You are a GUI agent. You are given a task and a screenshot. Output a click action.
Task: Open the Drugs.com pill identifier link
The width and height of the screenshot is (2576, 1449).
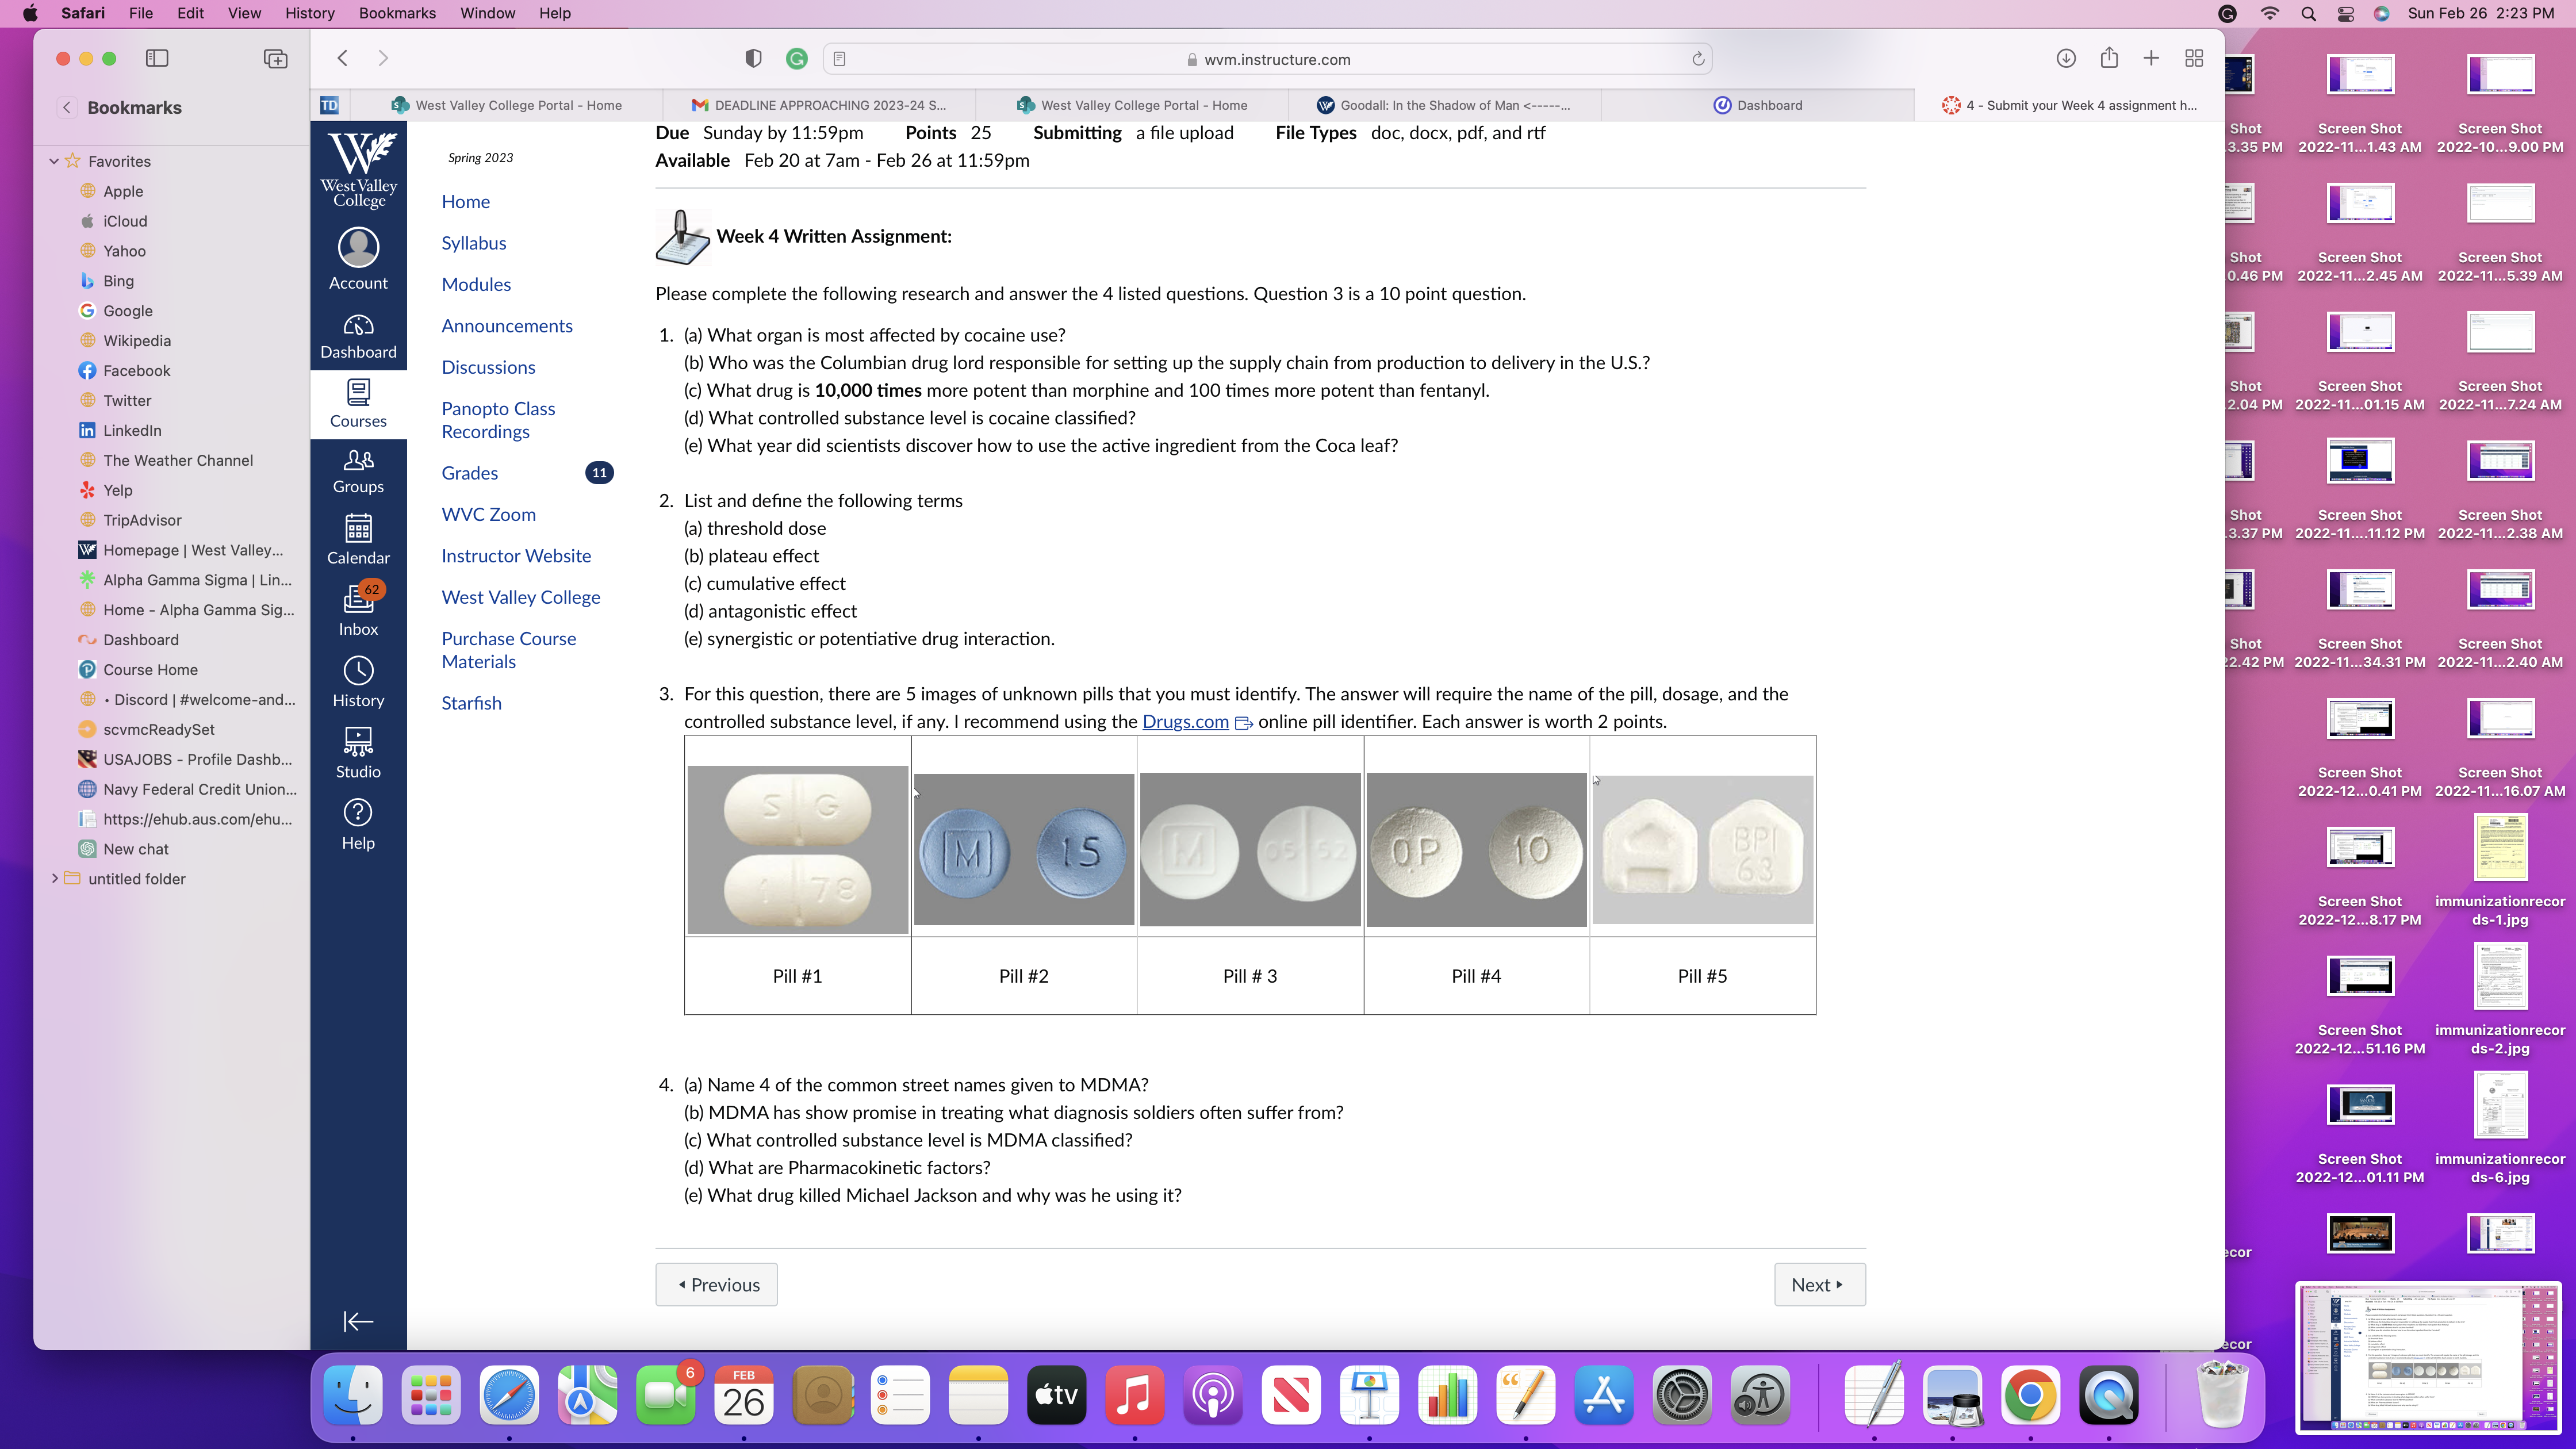tap(1185, 721)
